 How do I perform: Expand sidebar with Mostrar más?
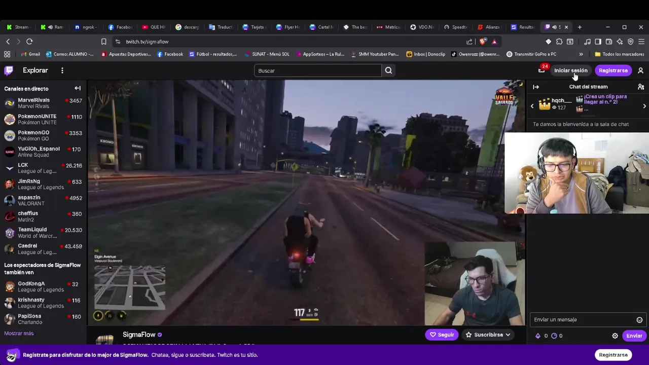19,333
